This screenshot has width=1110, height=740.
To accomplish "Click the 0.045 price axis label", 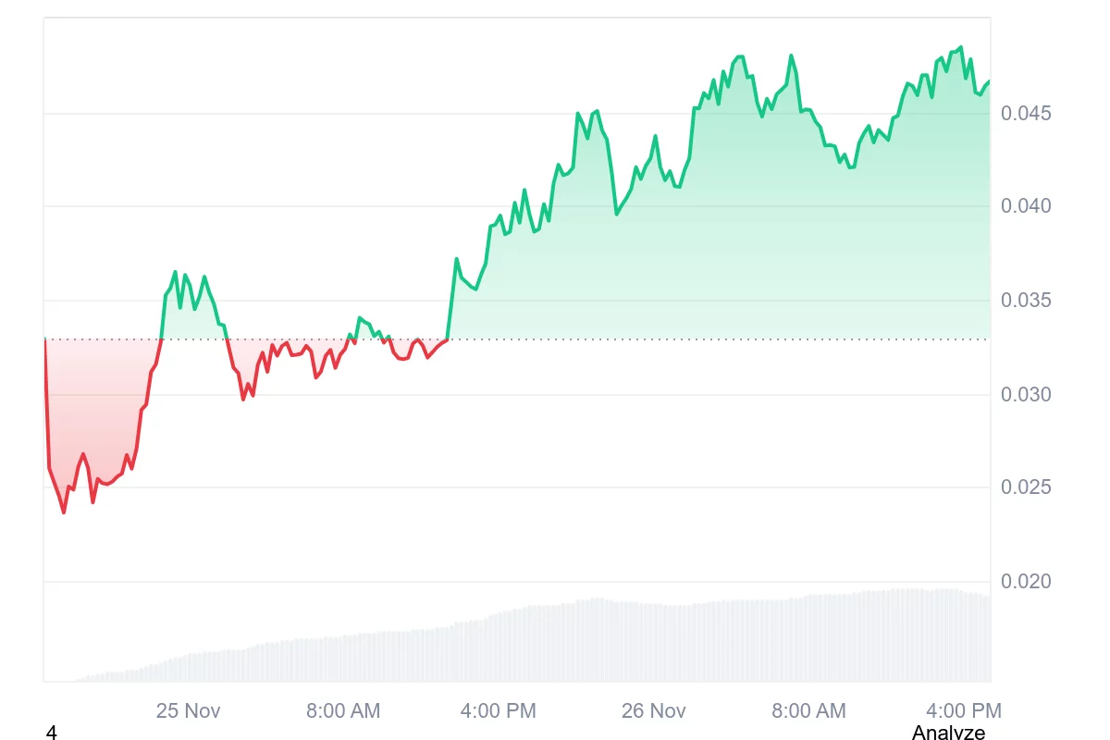I will [x=1026, y=114].
